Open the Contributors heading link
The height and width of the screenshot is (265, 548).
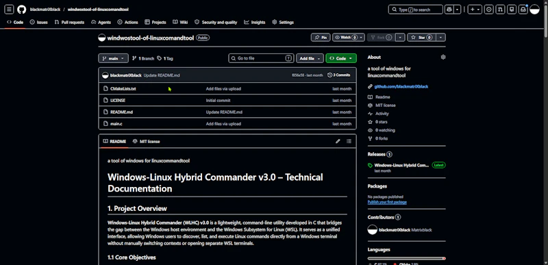(384, 217)
